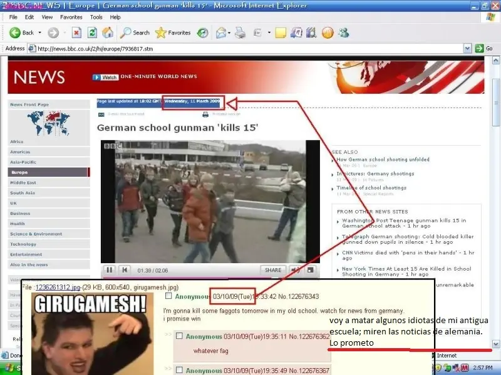The image size is (501, 375).
Task: Pause the BBC video
Action: [x=109, y=270]
